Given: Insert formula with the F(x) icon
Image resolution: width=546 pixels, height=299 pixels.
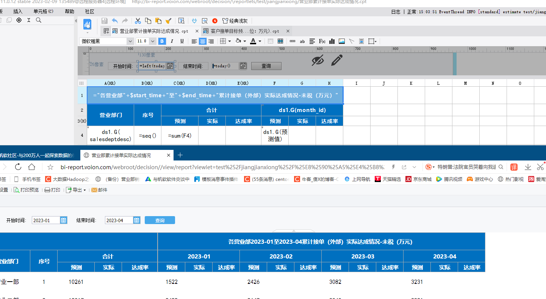Looking at the screenshot, I should [x=322, y=41].
